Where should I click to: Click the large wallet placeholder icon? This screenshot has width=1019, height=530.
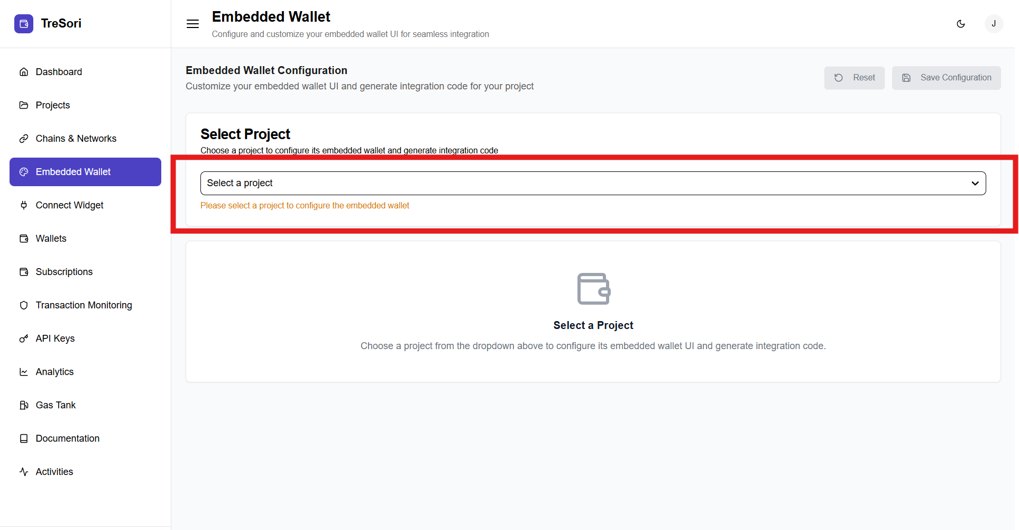click(593, 289)
